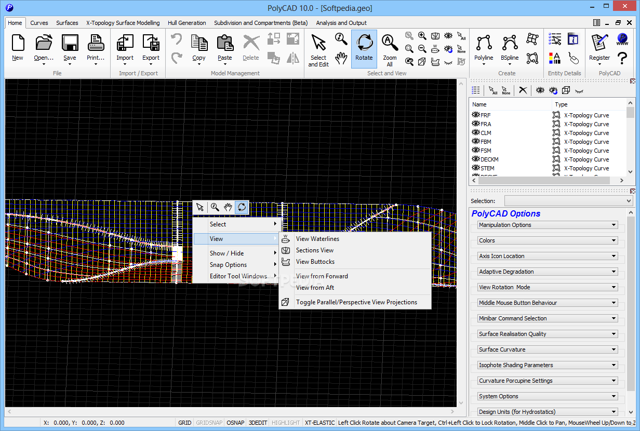Click the entity list vertical scrollbar
The width and height of the screenshot is (640, 431).
[630, 138]
